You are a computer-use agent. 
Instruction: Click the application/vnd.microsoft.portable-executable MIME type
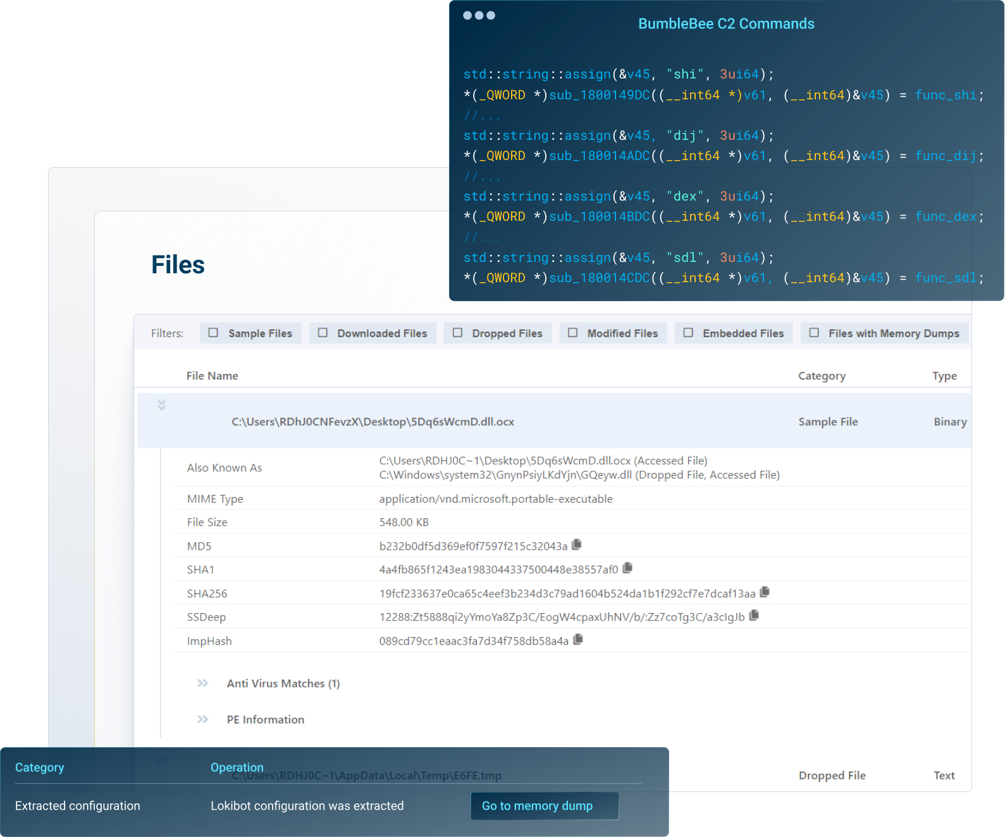(496, 499)
